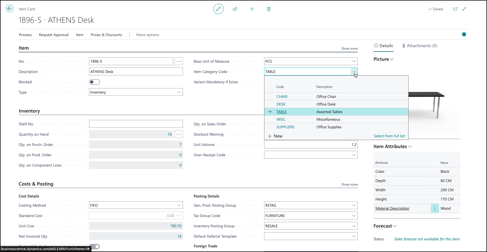Open Material Description row options menu
Image resolution: width=487 pixels, height=252 pixels.
[435, 208]
